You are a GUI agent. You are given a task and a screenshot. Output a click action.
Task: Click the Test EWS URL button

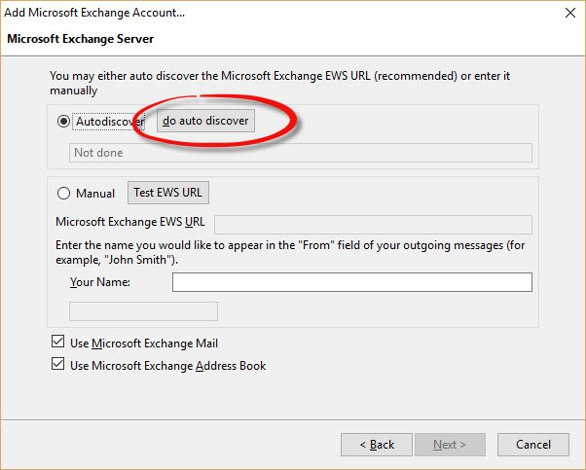[x=168, y=193]
